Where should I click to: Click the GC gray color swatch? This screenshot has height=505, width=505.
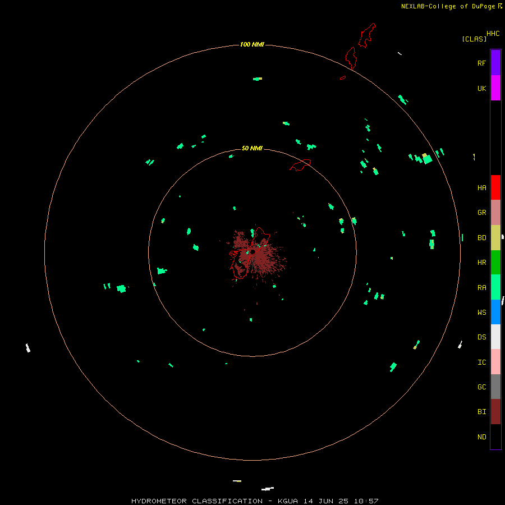point(495,387)
